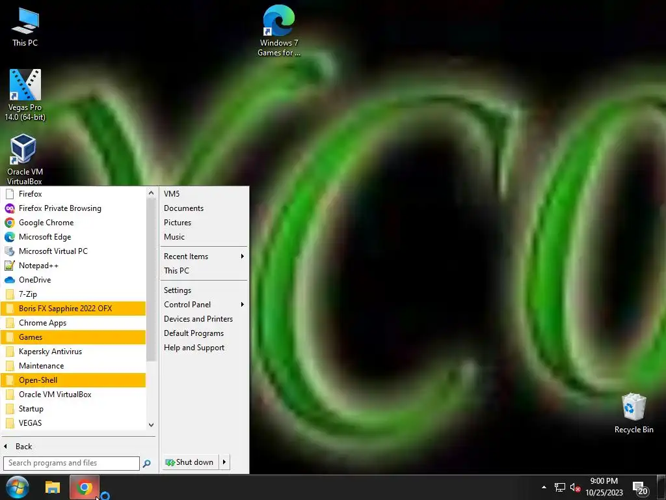Image resolution: width=666 pixels, height=500 pixels.
Task: Click the Google Chrome icon in programs list
Action: [9, 223]
